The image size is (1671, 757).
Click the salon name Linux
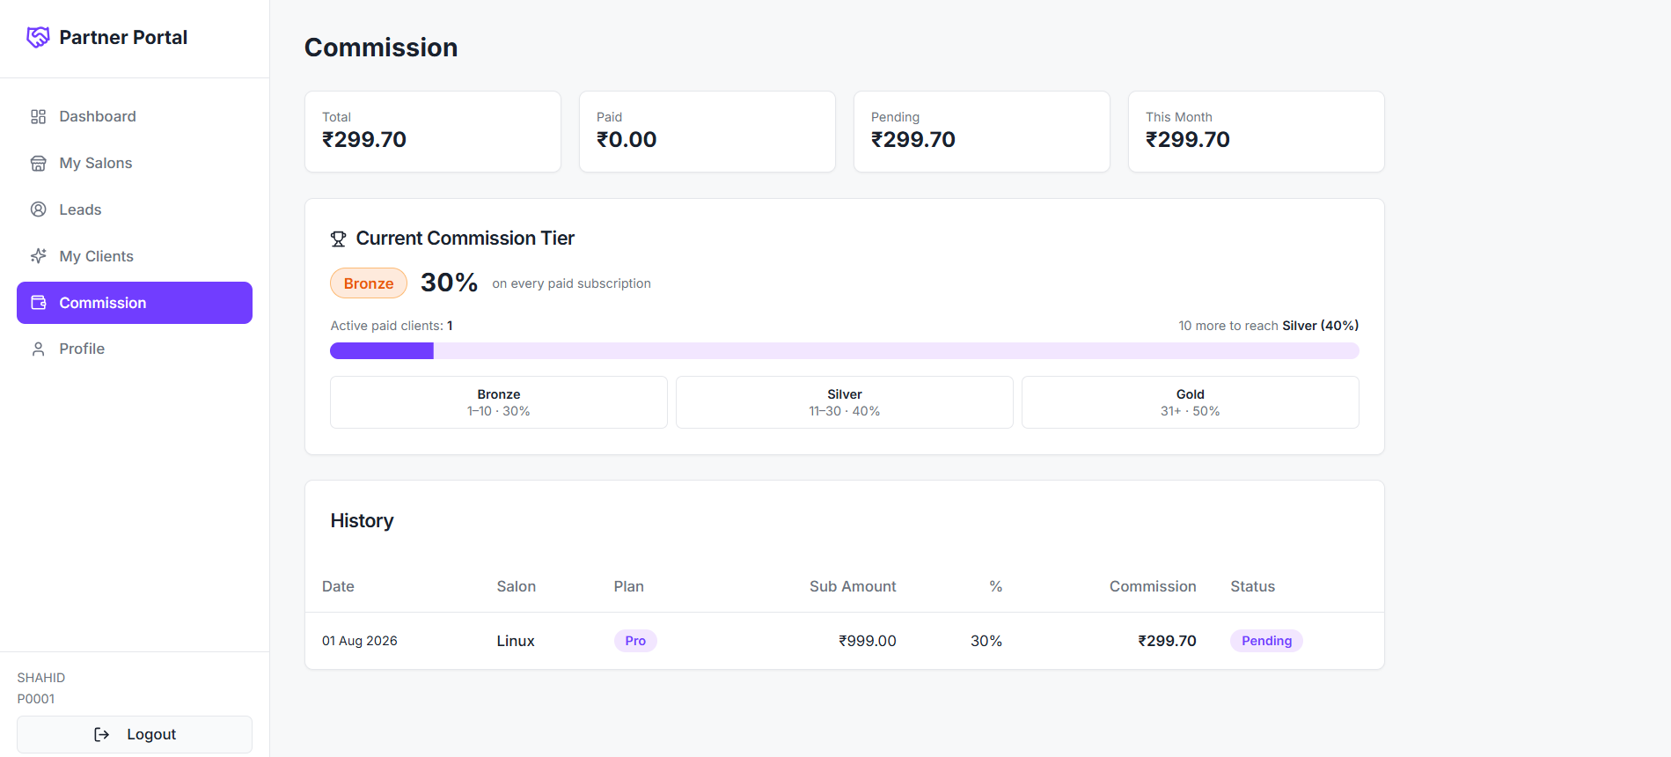click(x=516, y=641)
